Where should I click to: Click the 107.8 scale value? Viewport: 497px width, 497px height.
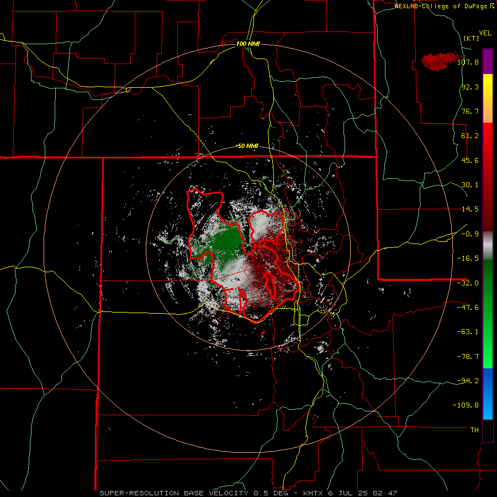pyautogui.click(x=468, y=62)
